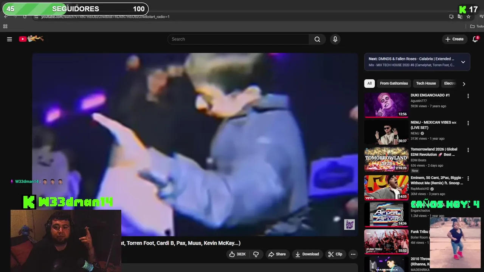This screenshot has width=484, height=272.
Task: Open After After mix thumbnail
Action: (x=386, y=215)
